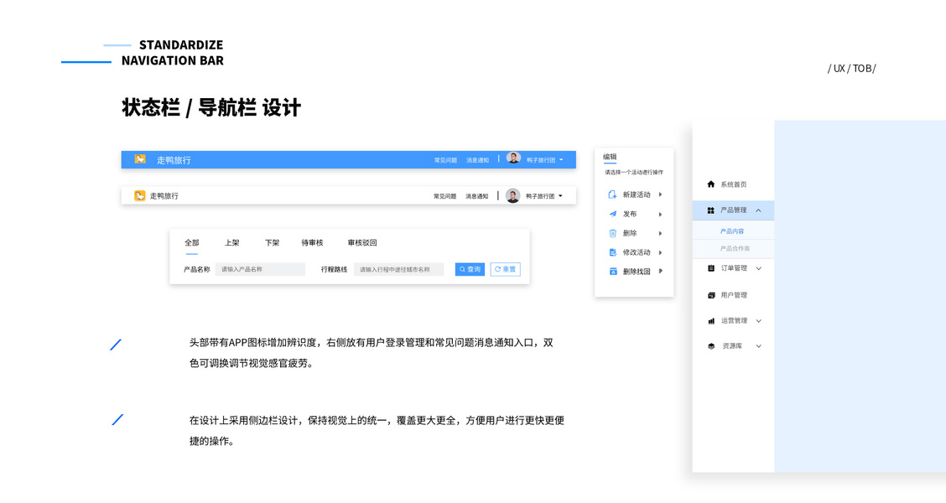Click the 订单管理 sidebar label
This screenshot has height=503, width=946.
click(x=734, y=267)
